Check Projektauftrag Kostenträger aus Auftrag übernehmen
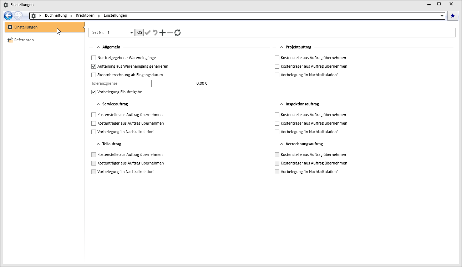The width and height of the screenshot is (462, 267). click(x=277, y=66)
